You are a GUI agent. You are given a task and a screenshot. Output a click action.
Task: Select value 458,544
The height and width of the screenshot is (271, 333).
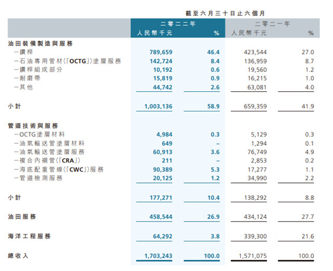click(x=161, y=217)
